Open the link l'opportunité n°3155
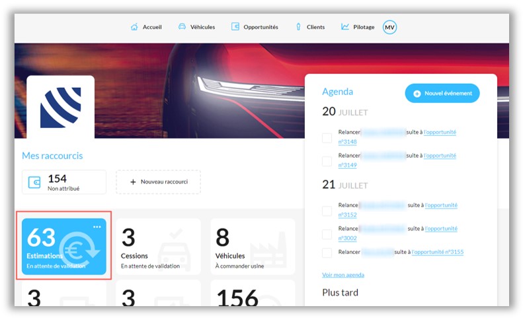Viewport: 523px width, 318px height. point(438,252)
